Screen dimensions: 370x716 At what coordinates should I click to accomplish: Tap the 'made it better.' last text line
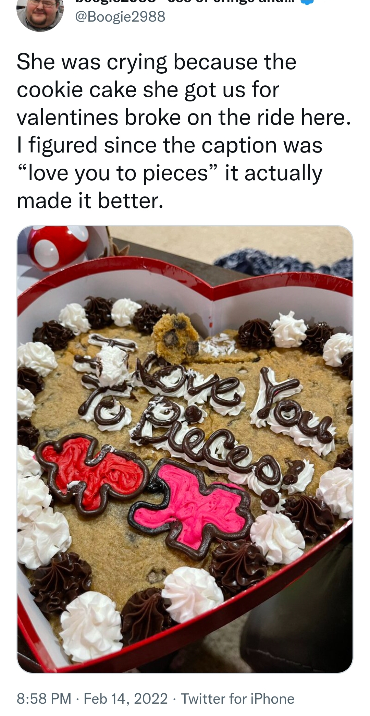point(90,201)
